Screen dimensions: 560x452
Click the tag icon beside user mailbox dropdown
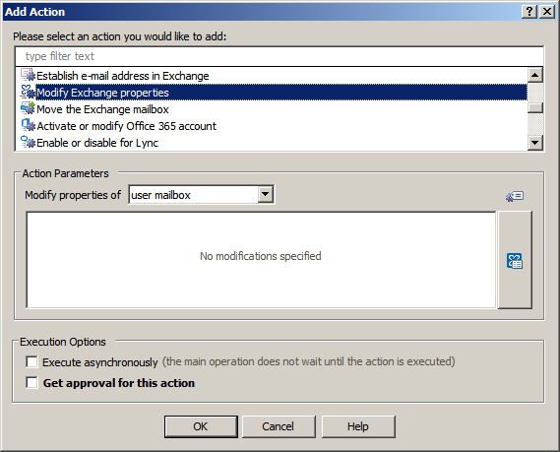[515, 196]
